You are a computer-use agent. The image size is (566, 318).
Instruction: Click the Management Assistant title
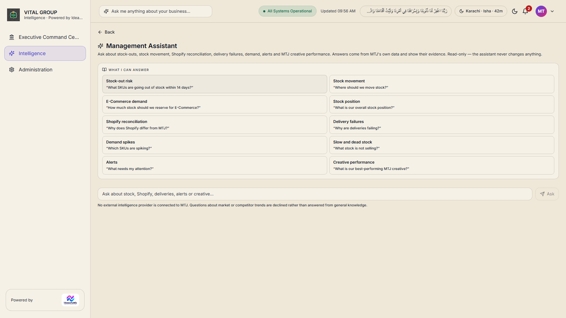(x=141, y=46)
